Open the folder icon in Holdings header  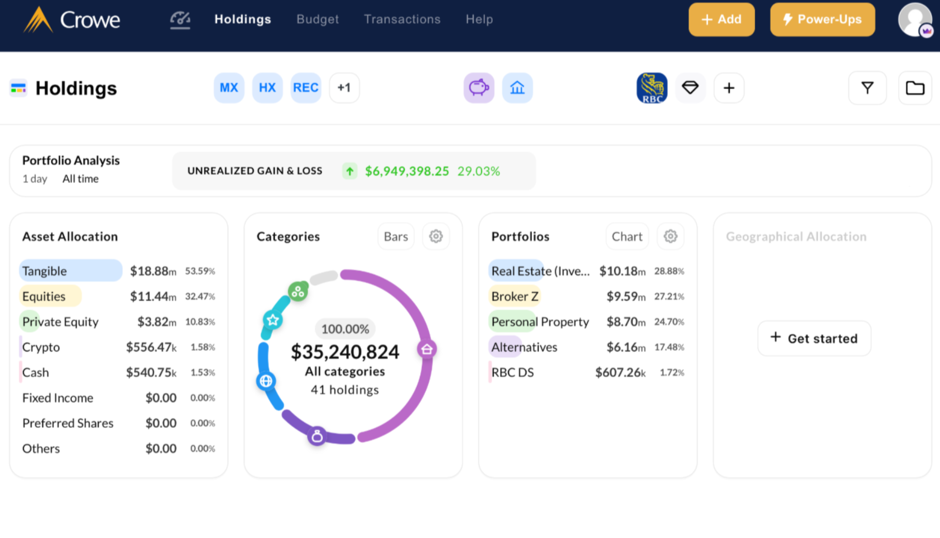[x=915, y=88]
